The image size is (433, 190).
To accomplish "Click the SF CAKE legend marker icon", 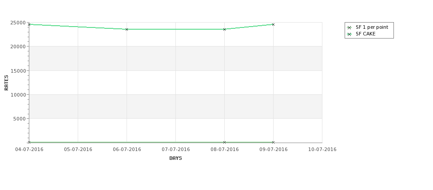I will tap(350, 34).
